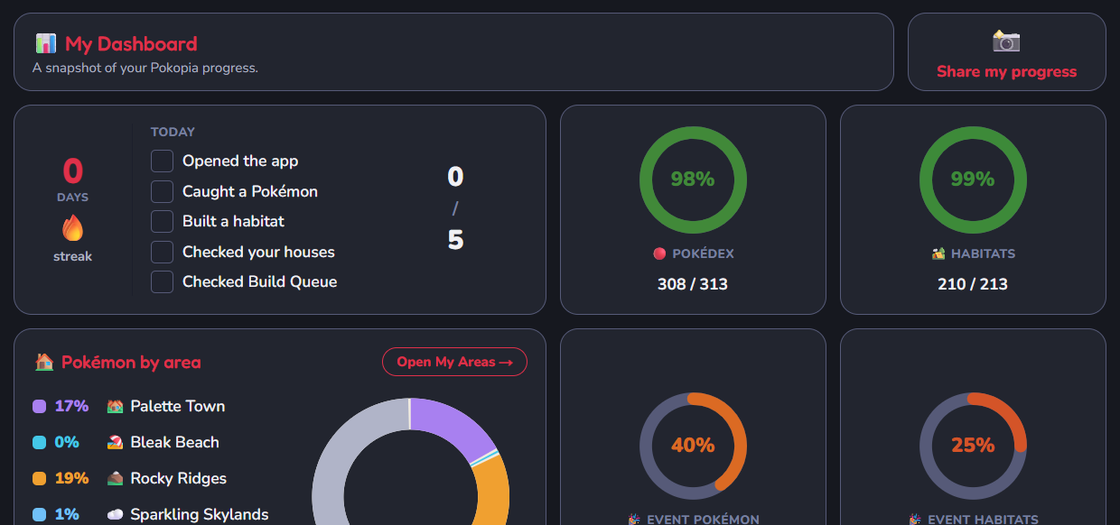This screenshot has width=1120, height=525.
Task: Click the TODAY label above the checklist
Action: coord(173,132)
